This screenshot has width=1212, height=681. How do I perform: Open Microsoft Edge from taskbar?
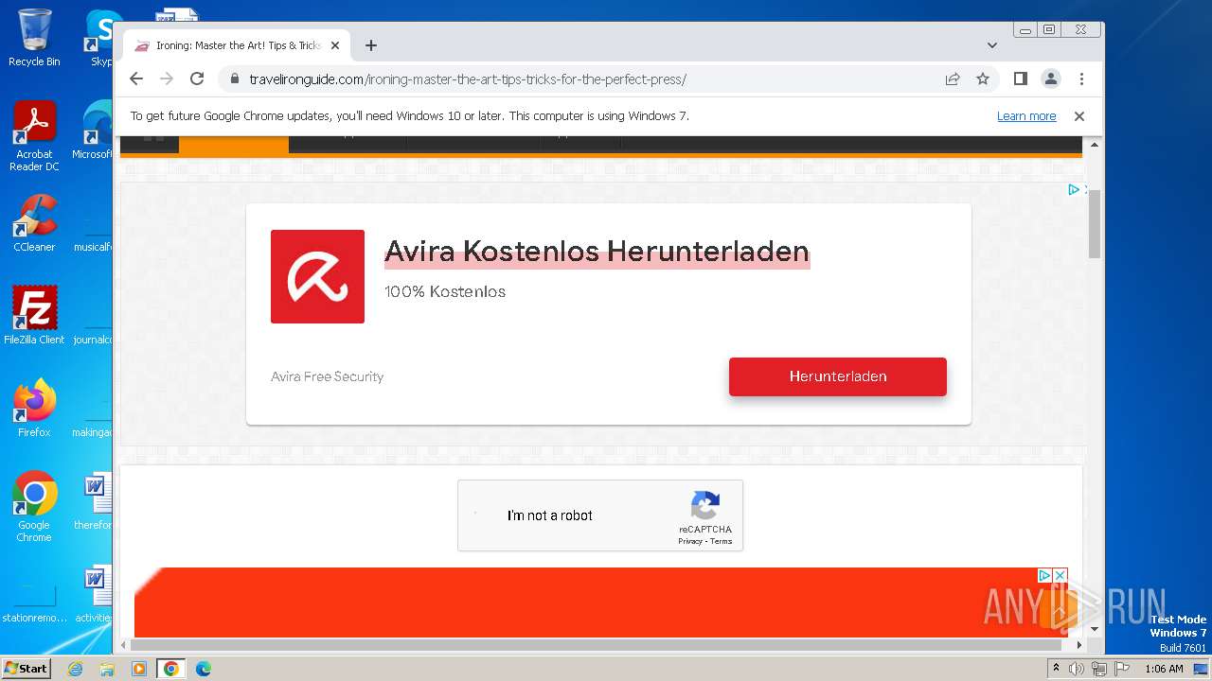click(203, 669)
